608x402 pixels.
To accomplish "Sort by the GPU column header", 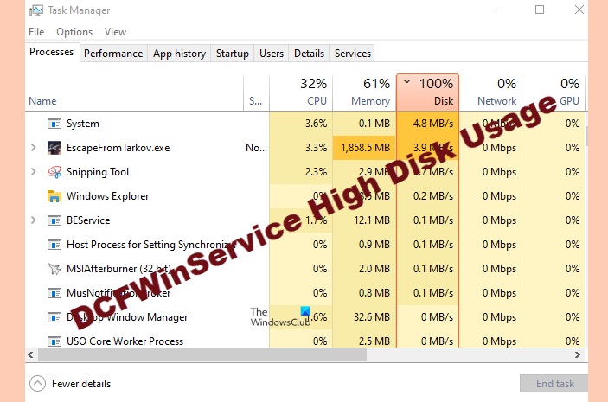I will (554, 93).
